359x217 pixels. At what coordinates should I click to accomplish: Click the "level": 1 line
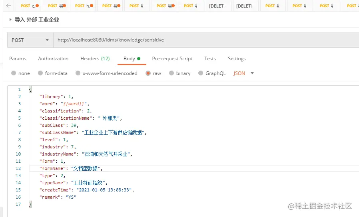(x=54, y=140)
